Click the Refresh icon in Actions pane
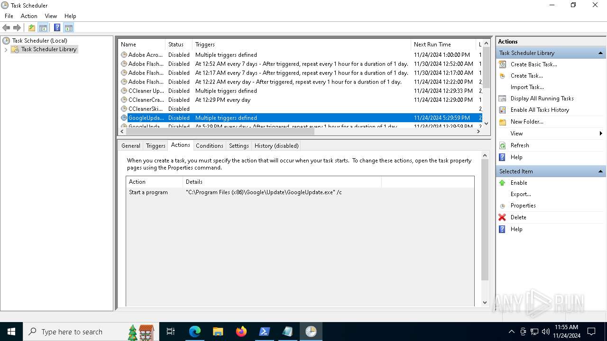 coord(502,145)
